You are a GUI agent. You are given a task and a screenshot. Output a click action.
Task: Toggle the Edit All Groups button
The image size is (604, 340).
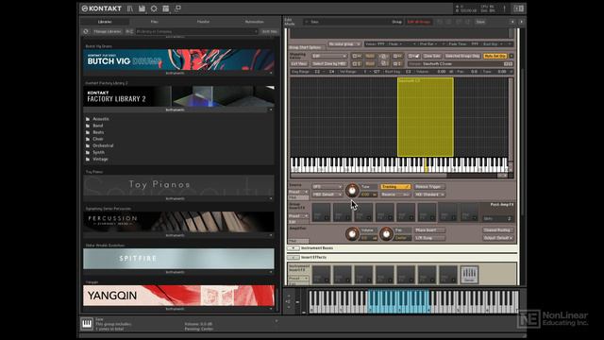pos(419,22)
